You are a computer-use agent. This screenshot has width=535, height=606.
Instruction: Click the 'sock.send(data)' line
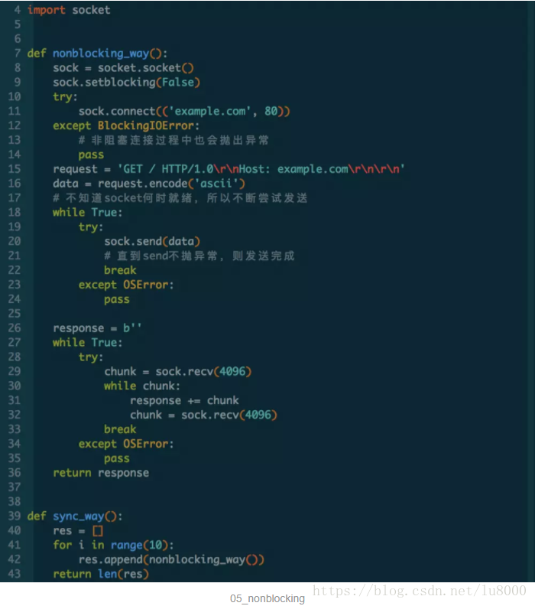coord(152,242)
